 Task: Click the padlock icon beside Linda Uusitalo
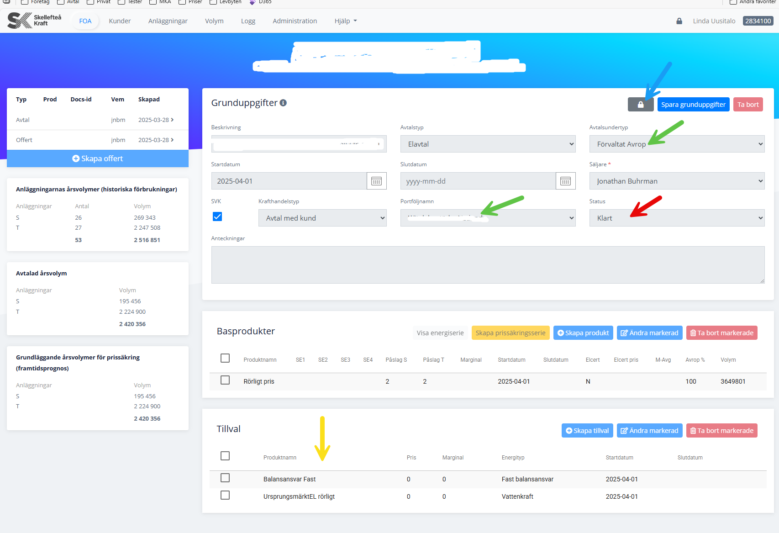pyautogui.click(x=679, y=21)
